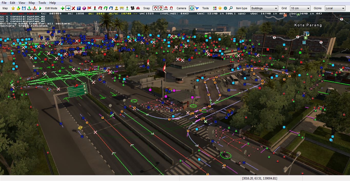Open the Help menu

(x=53, y=3)
